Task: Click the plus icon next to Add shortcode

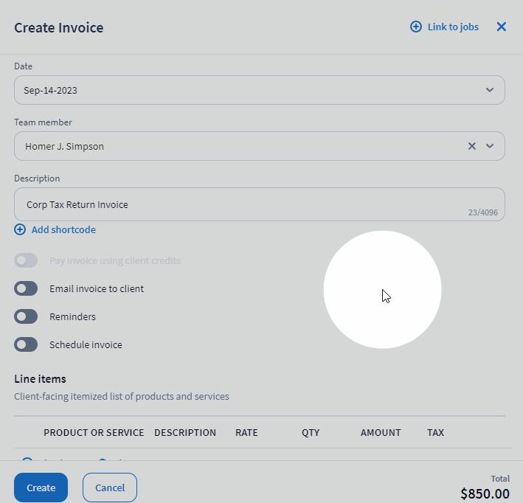Action: click(20, 230)
